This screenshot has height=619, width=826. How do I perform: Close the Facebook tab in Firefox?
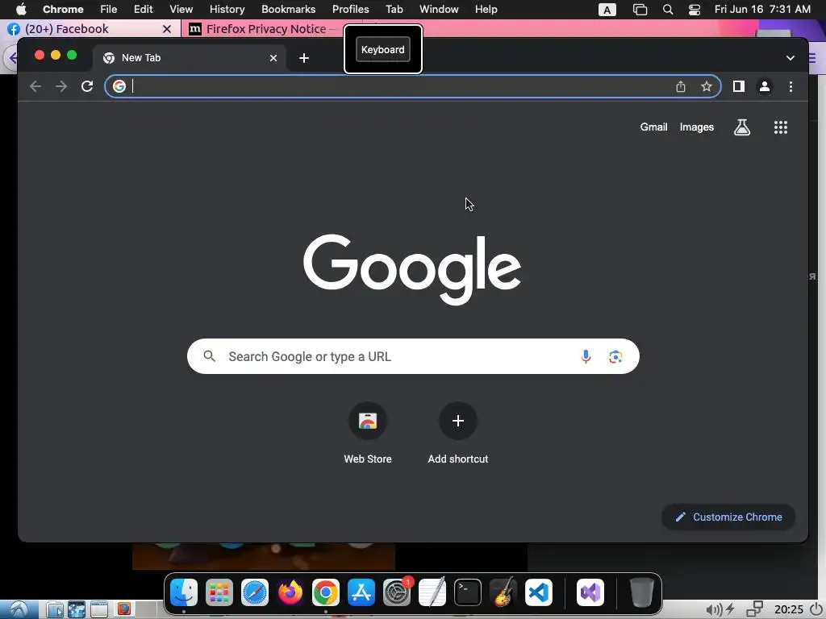click(x=166, y=29)
